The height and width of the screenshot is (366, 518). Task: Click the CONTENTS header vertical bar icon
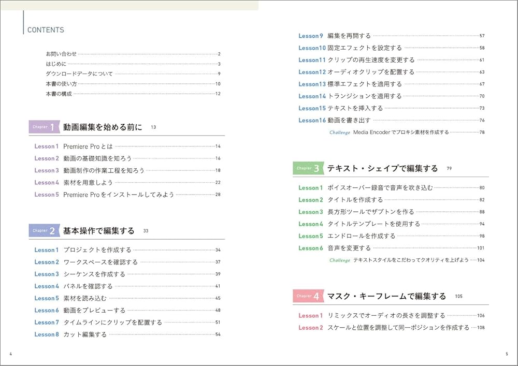point(23,27)
